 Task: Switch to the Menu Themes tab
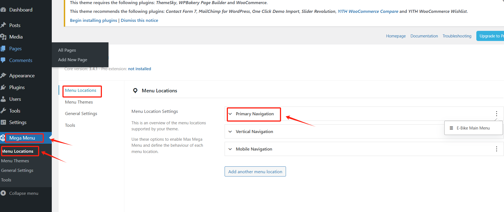tap(79, 102)
